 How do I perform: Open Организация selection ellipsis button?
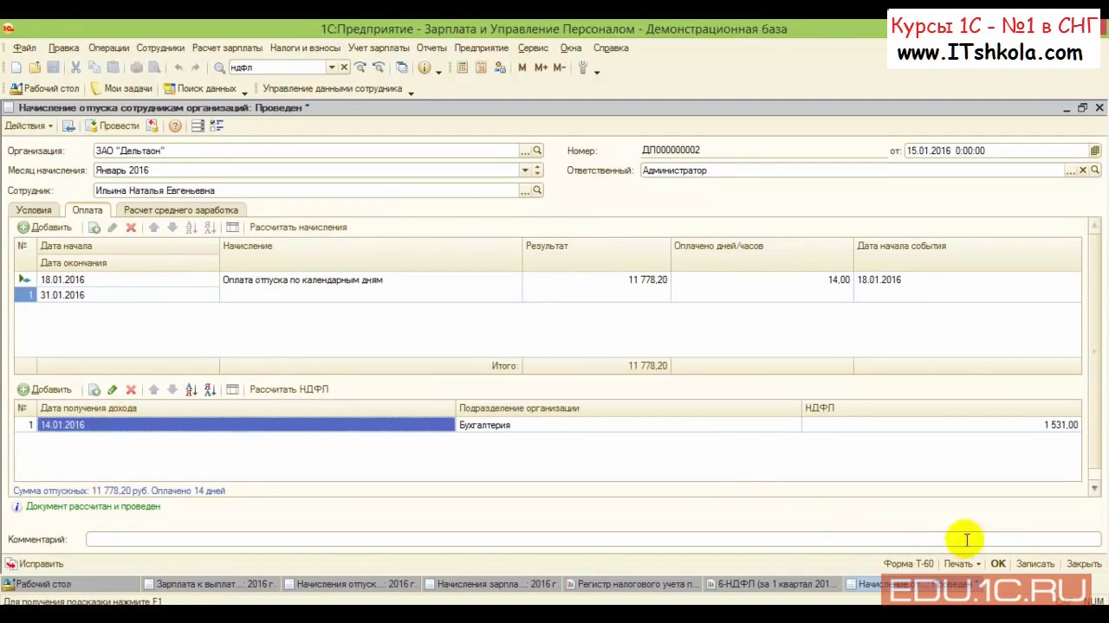click(x=525, y=151)
